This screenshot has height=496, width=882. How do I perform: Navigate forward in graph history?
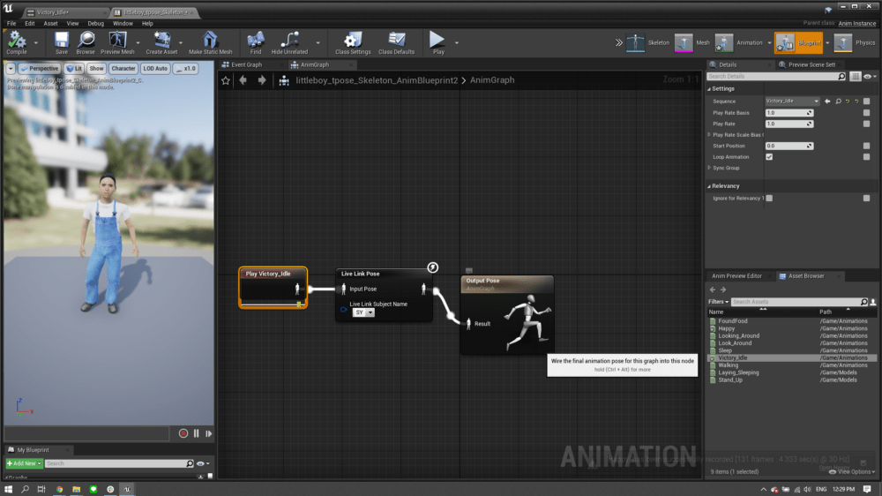[x=262, y=80]
